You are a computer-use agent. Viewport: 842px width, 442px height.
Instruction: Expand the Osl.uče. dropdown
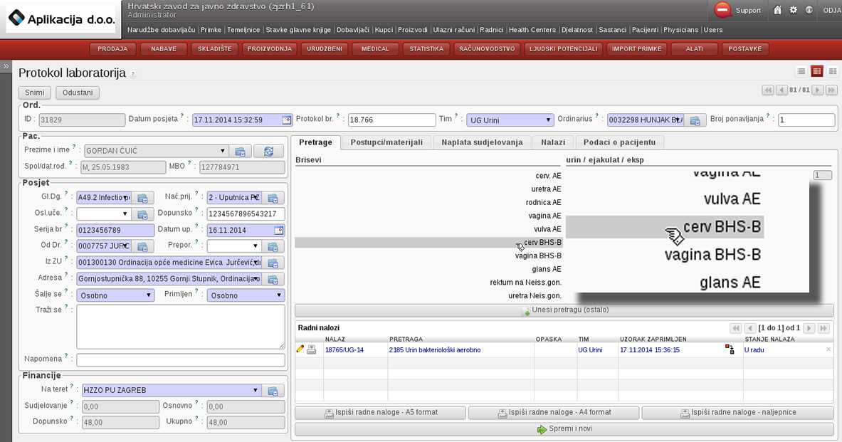pos(126,214)
